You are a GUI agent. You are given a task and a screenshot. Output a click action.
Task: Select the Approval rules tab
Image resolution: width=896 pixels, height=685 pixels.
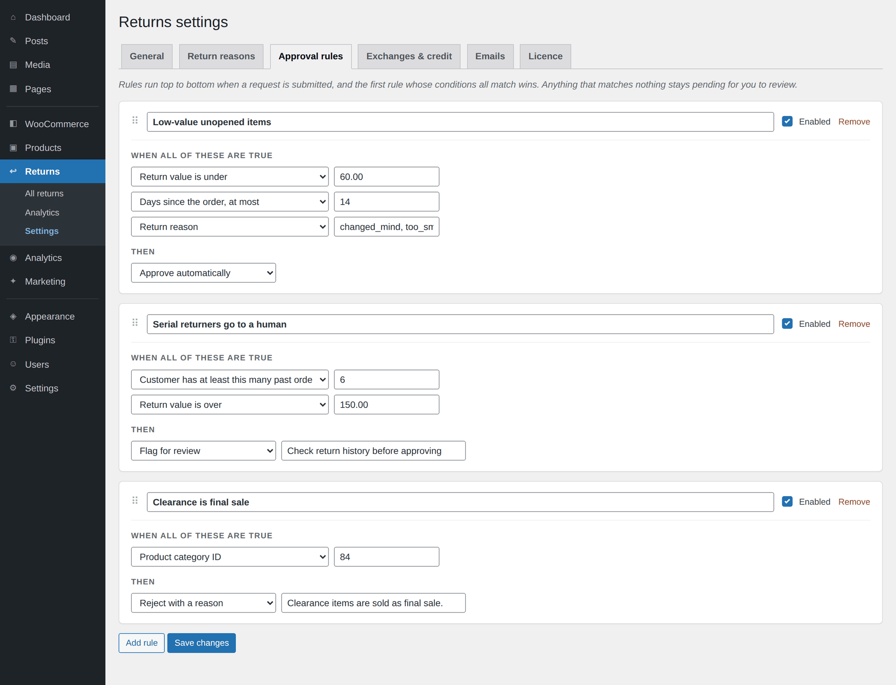pos(311,56)
